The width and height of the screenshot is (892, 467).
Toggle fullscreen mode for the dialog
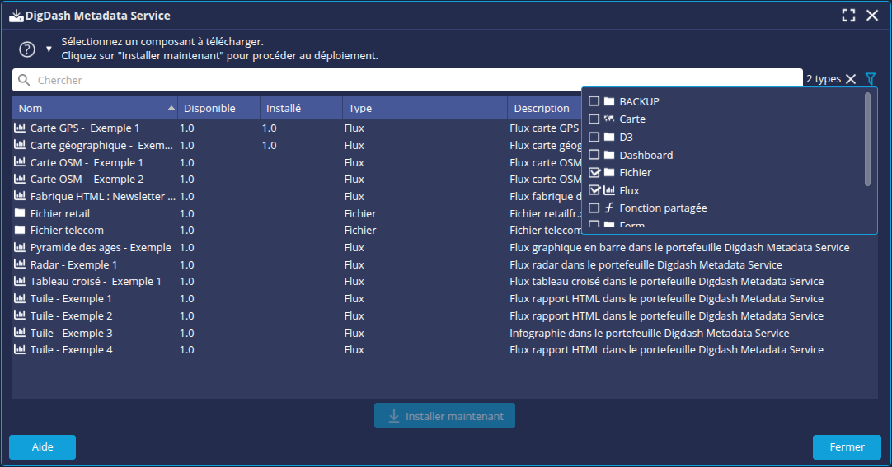pyautogui.click(x=848, y=15)
